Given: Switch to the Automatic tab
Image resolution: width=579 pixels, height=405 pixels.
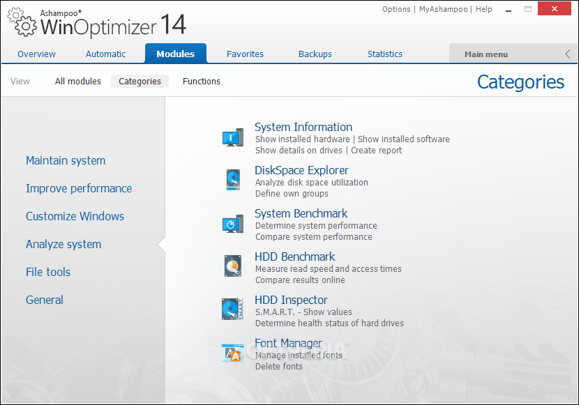Looking at the screenshot, I should [x=105, y=54].
